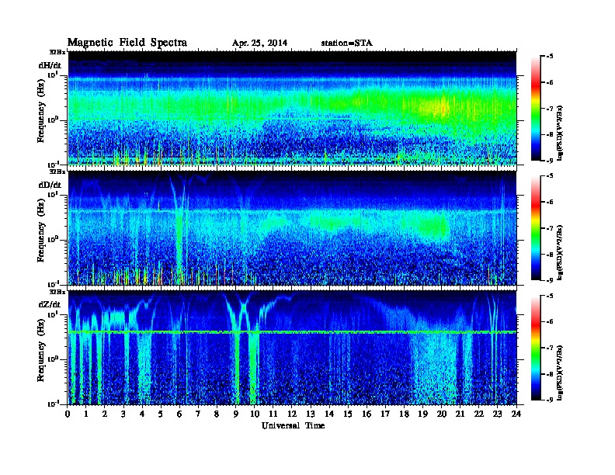Click the "station=STA" label
This screenshot has width=615, height=475.
[x=347, y=43]
